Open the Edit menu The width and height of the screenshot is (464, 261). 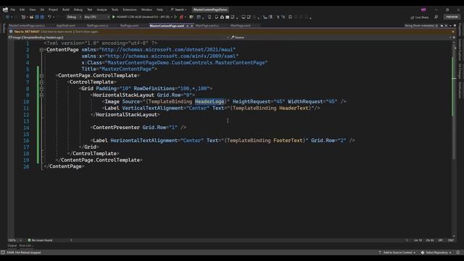tap(22, 9)
